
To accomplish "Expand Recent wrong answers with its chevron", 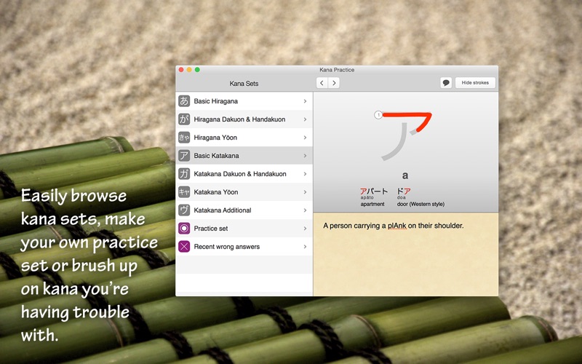I will coord(305,247).
